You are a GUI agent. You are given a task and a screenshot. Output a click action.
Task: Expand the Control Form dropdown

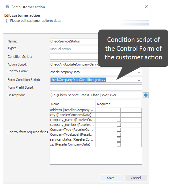[x=139, y=72]
